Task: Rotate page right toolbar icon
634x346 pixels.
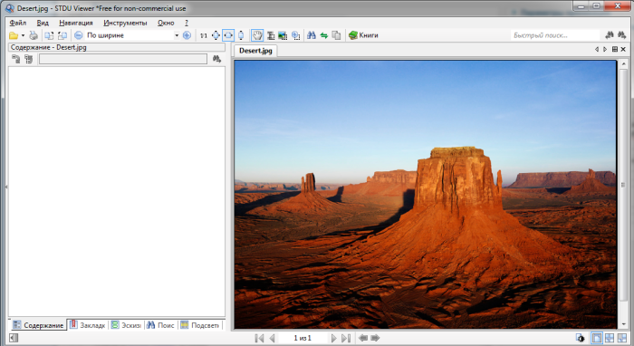Action: coord(62,35)
